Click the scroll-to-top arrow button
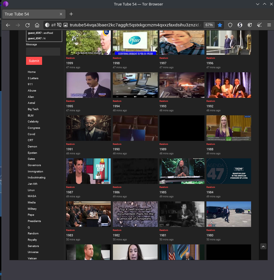 tap(263, 246)
